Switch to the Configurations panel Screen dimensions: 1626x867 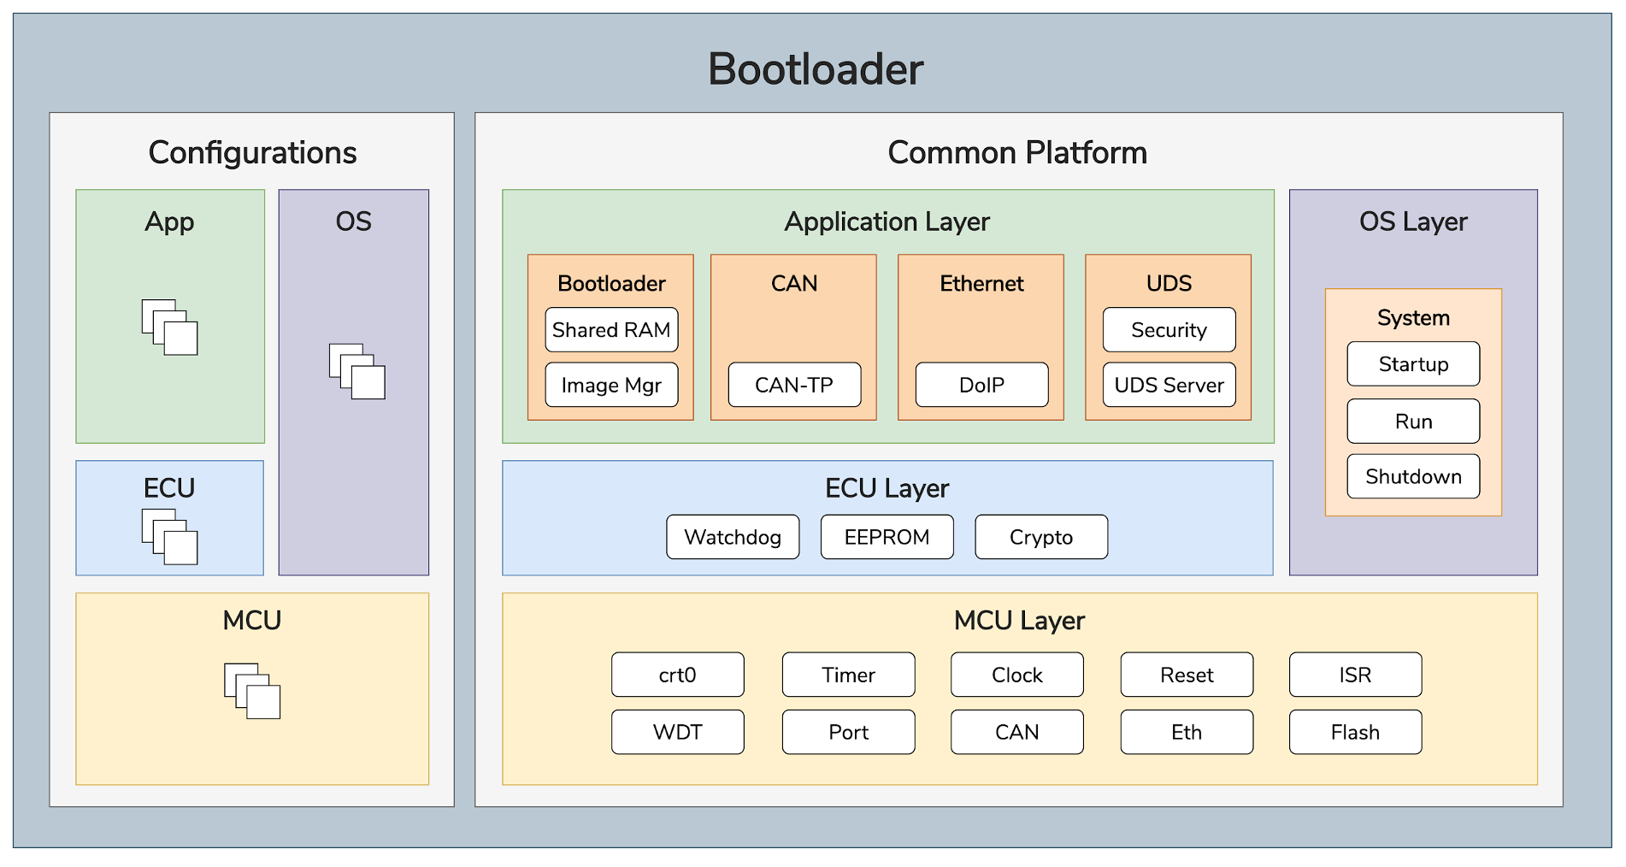coord(252,152)
